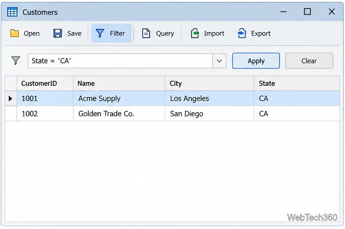
Task: Close the Customers window
Action: point(332,11)
